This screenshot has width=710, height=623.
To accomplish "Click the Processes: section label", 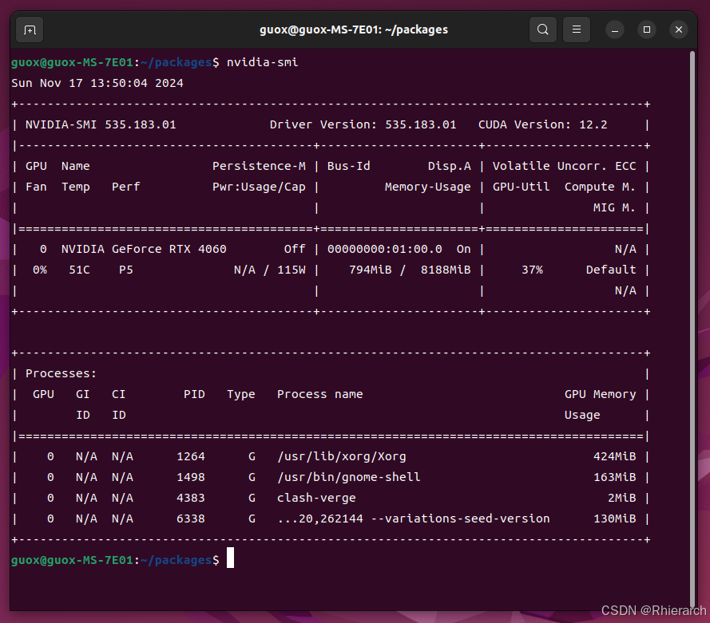I will (61, 373).
